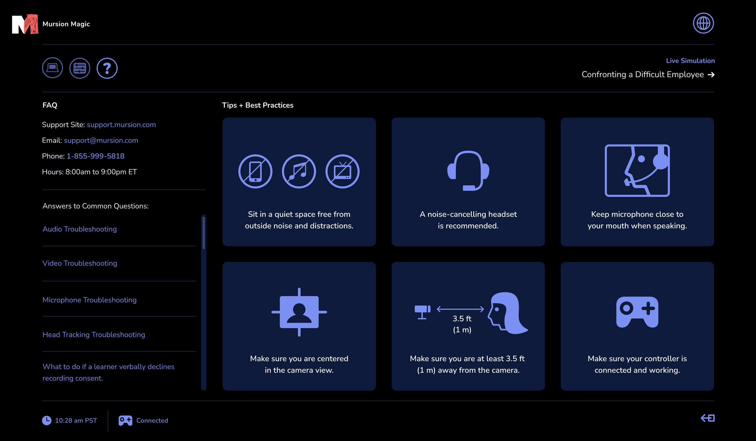This screenshot has height=441, width=756.
Task: Click the laptop system check icon
Action: point(52,68)
